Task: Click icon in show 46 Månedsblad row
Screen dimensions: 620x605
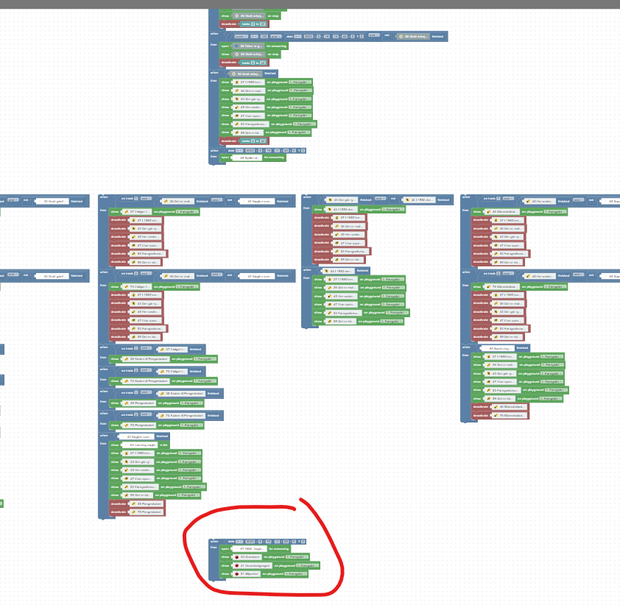Action: (489, 212)
